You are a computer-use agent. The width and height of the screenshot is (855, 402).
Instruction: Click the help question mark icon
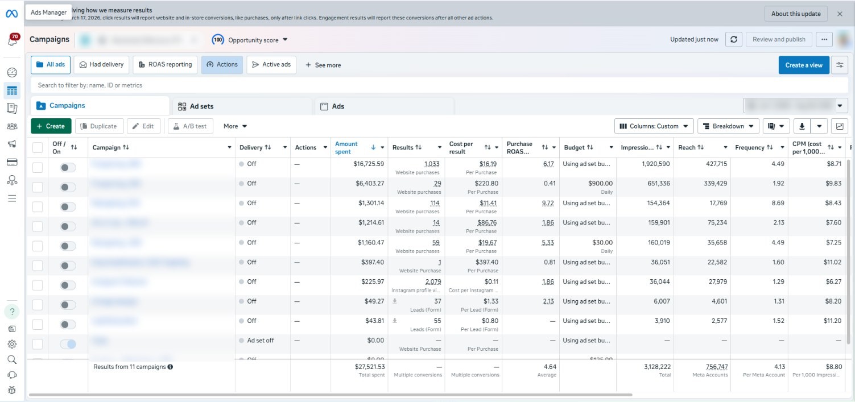click(12, 312)
